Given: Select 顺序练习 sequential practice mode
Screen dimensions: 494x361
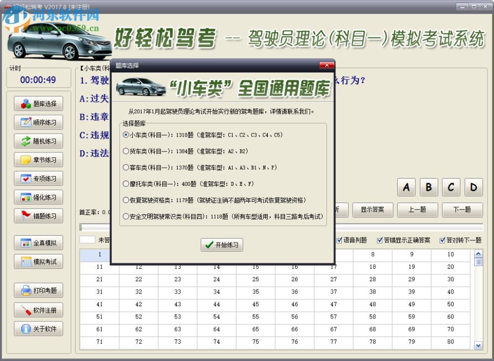Looking at the screenshot, I should [x=38, y=122].
